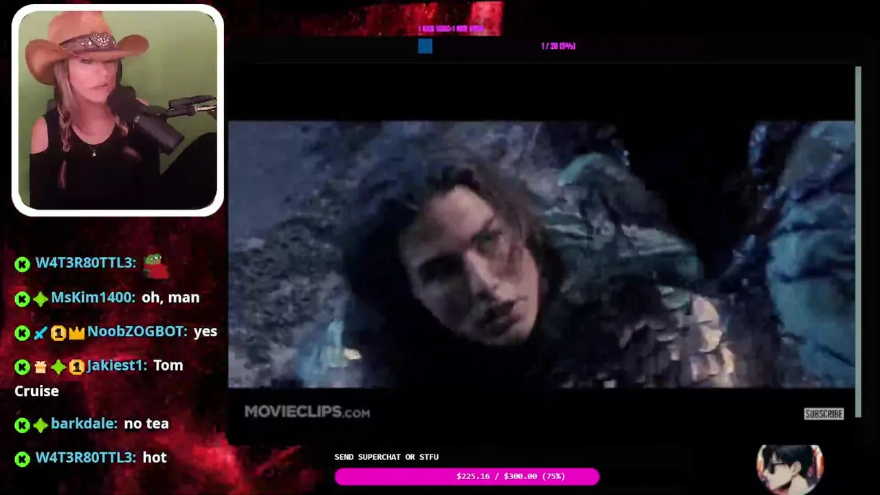Click the SUBSCRIBE button in the video
The height and width of the screenshot is (495, 880).
point(824,414)
